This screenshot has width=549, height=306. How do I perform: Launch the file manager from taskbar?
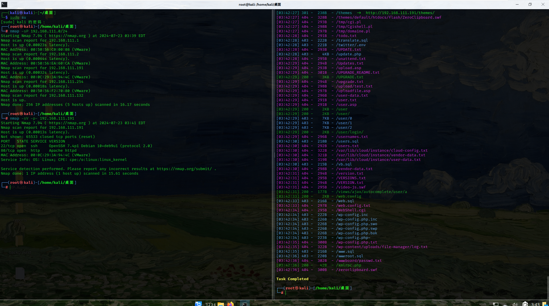(220, 304)
